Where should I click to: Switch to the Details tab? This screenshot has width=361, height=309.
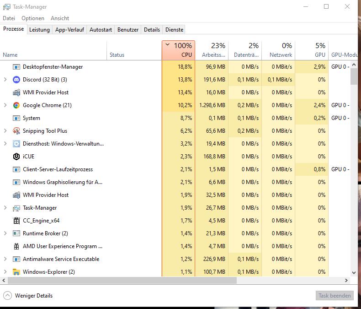pyautogui.click(x=152, y=30)
